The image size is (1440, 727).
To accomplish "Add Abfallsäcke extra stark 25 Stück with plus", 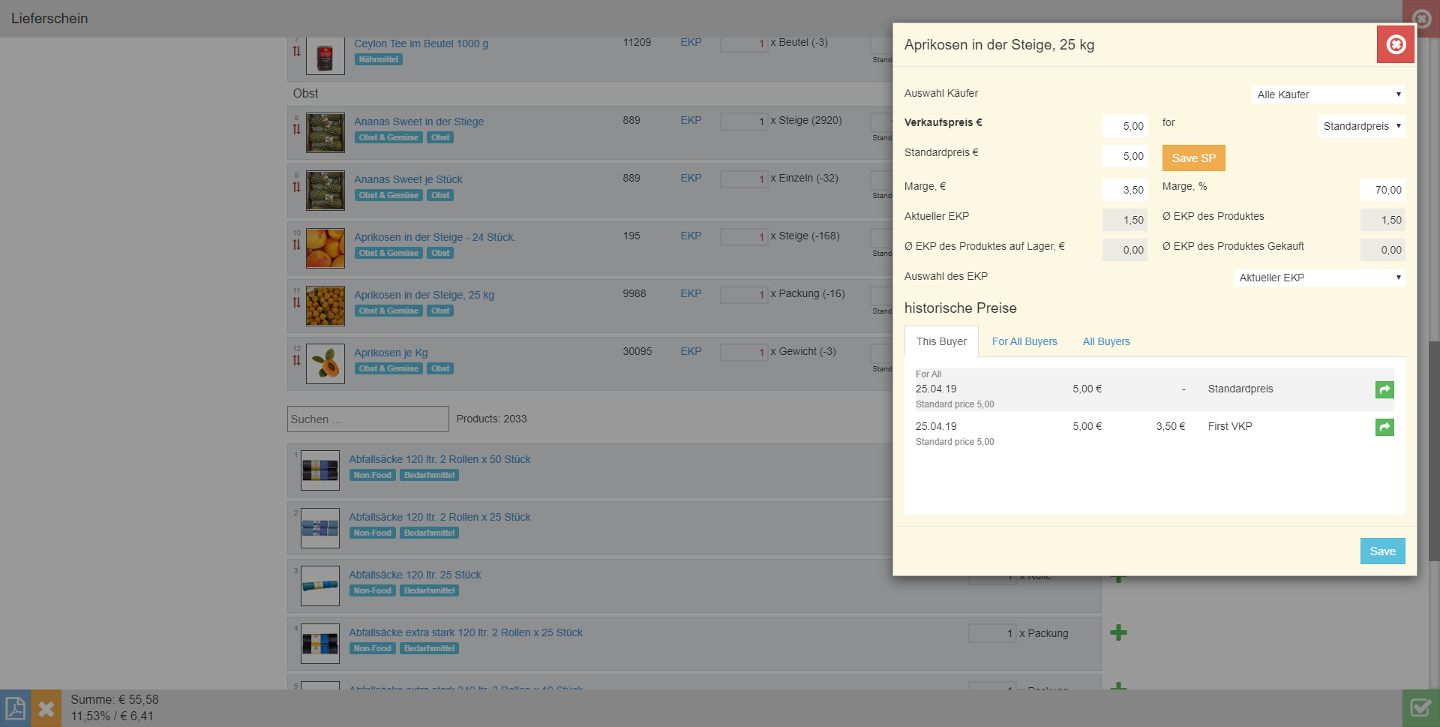I will click(x=1118, y=632).
